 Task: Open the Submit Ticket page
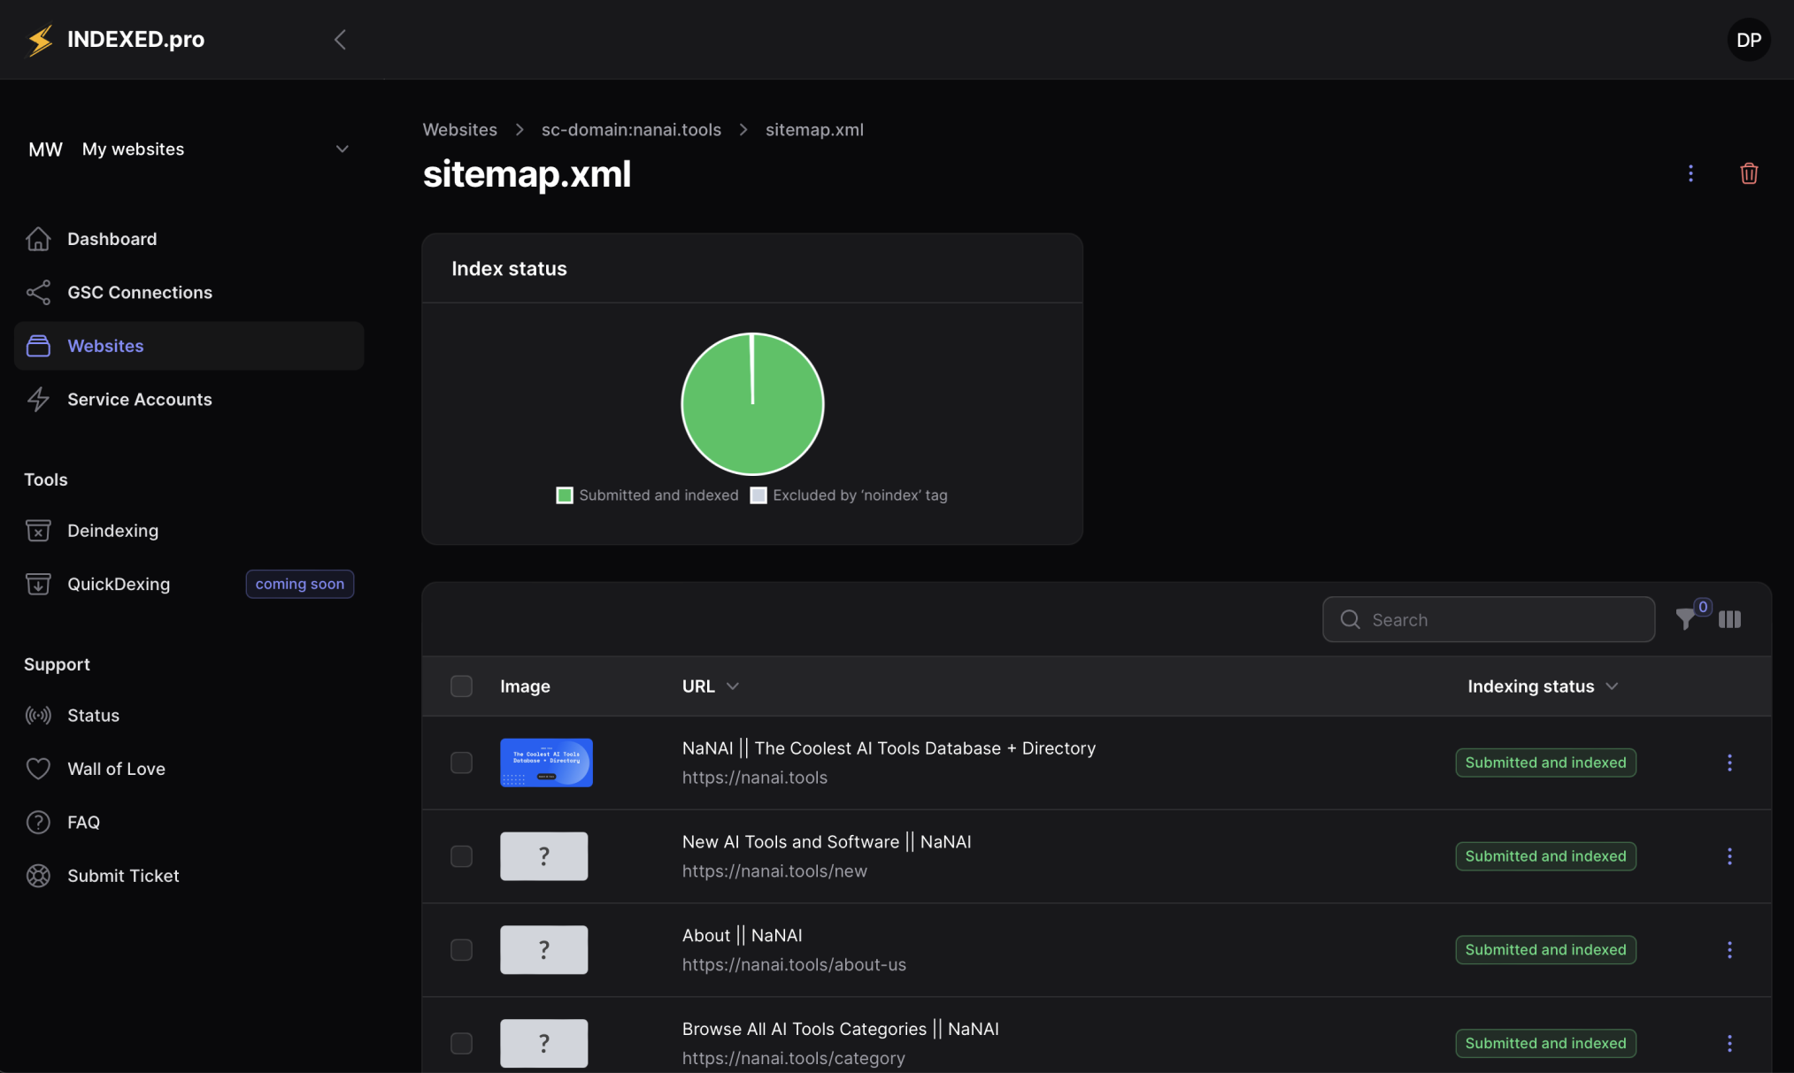click(189, 876)
